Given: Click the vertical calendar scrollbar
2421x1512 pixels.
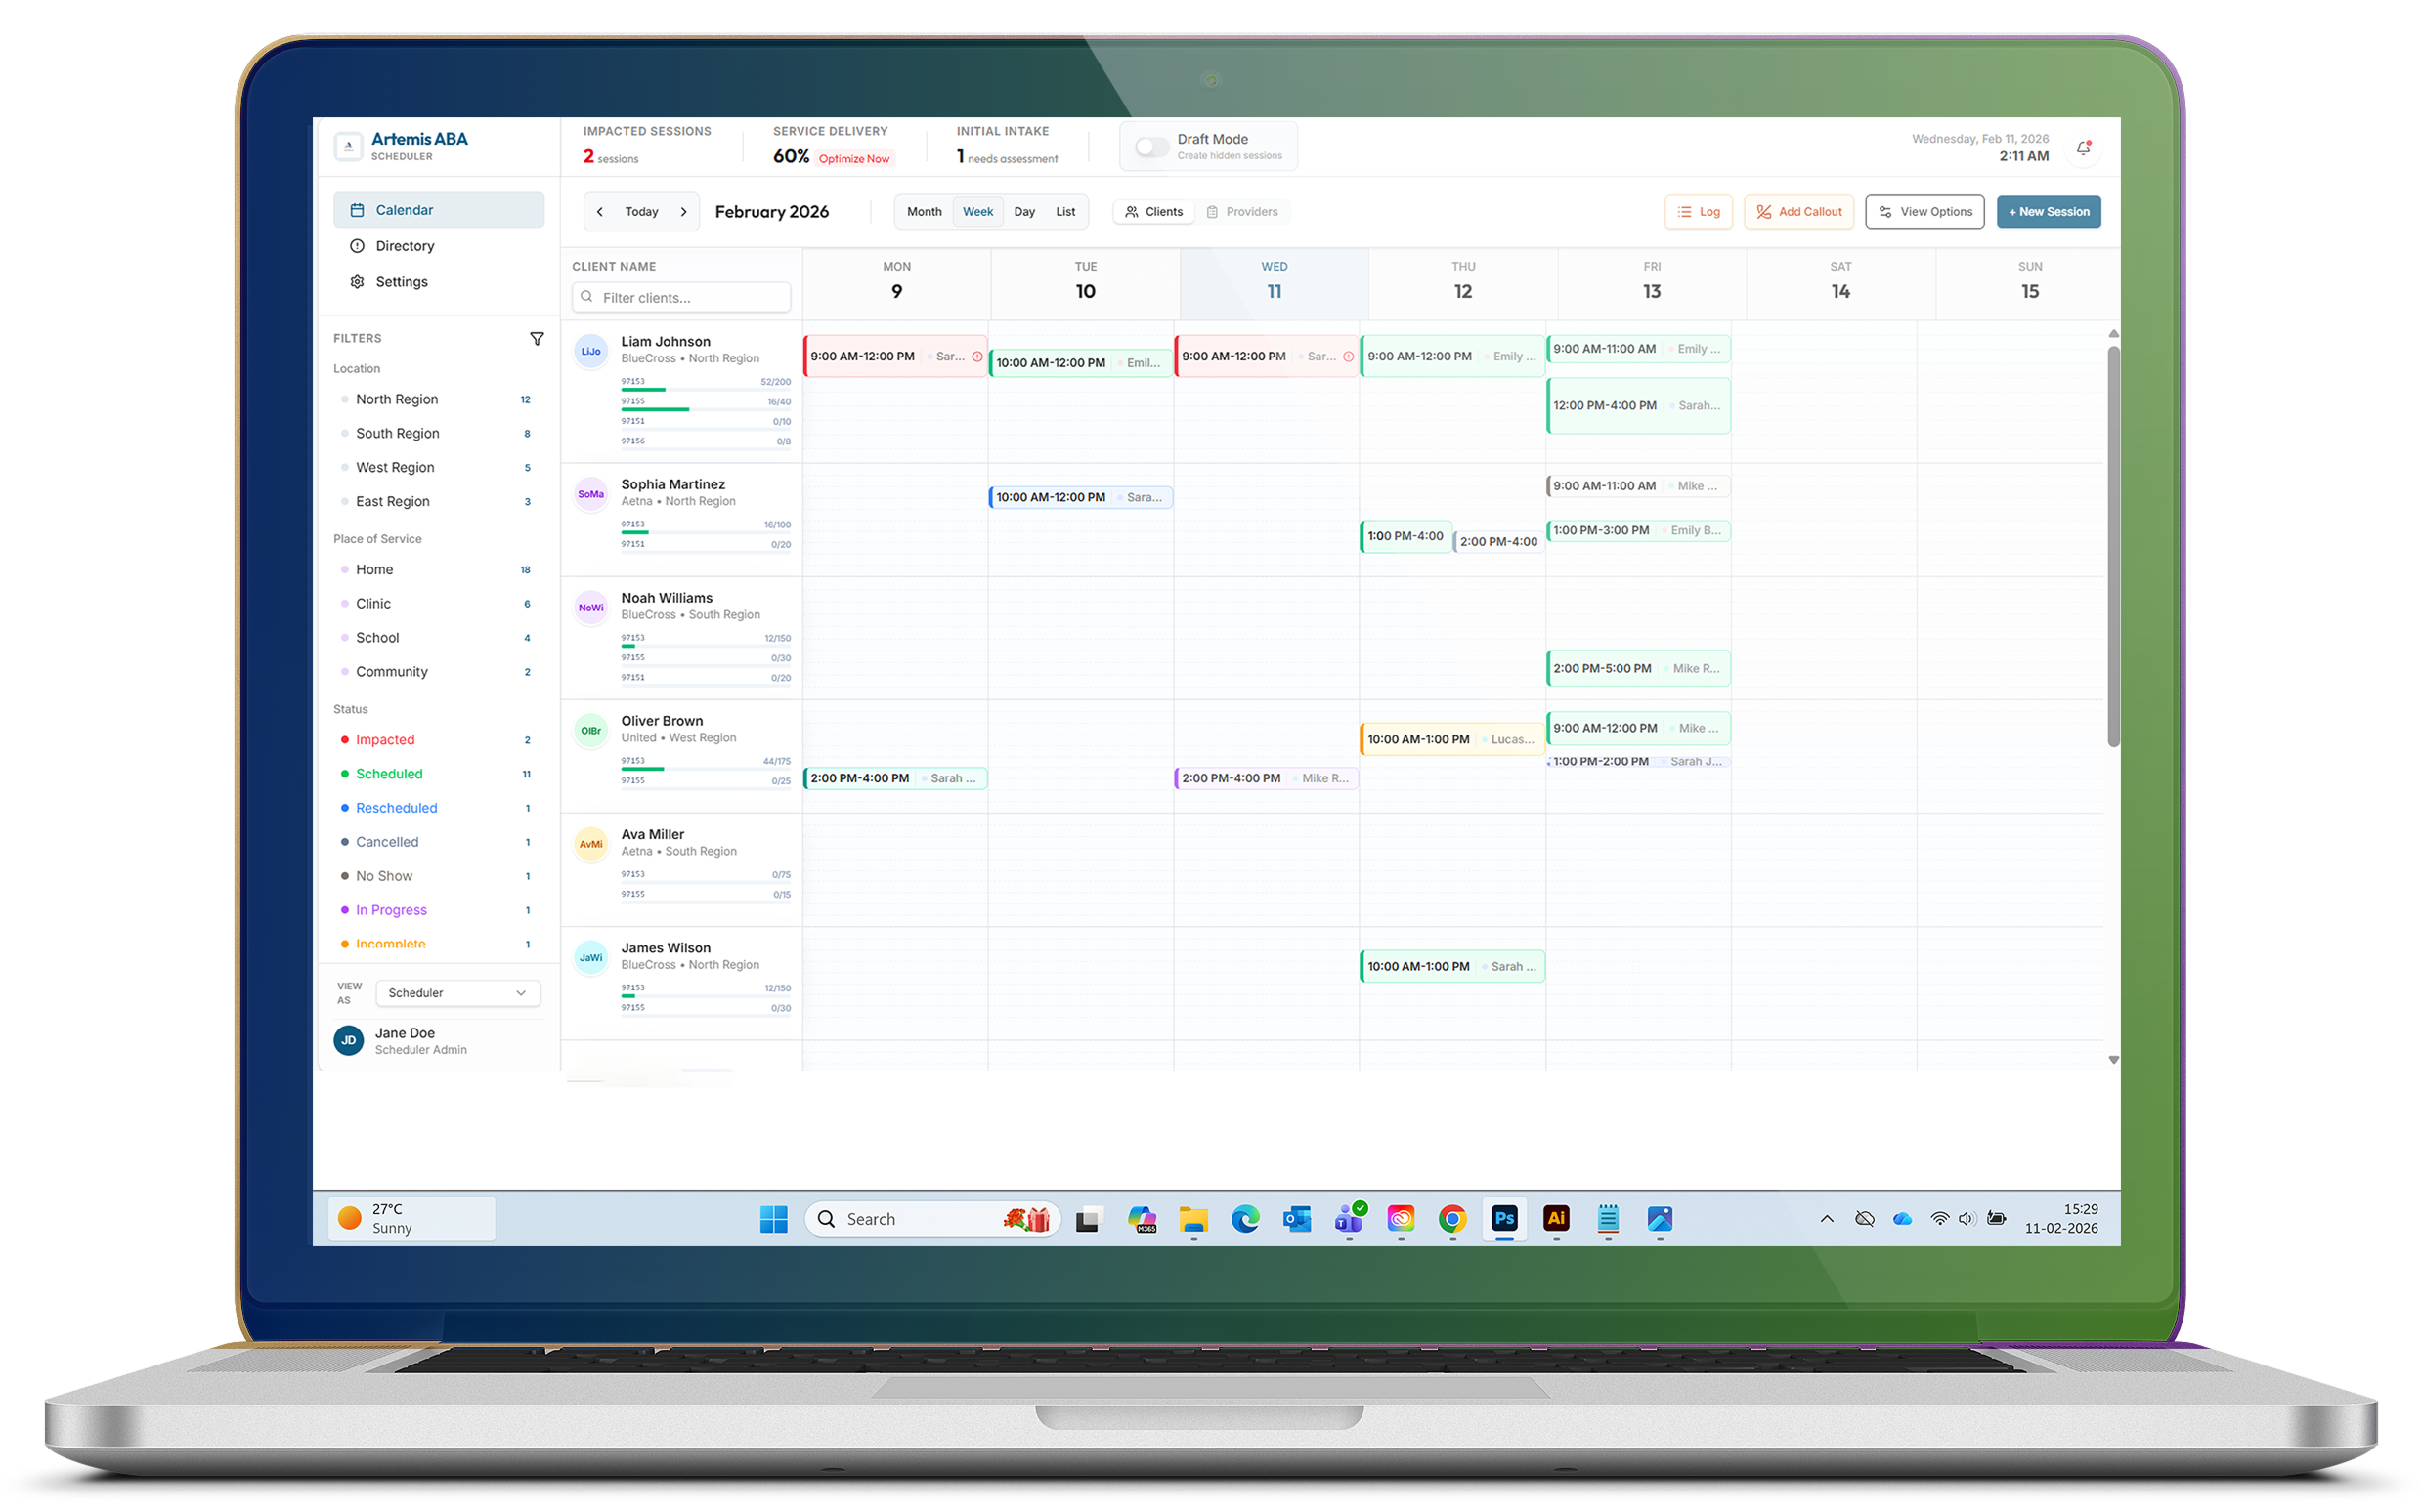Looking at the screenshot, I should coord(2113,545).
